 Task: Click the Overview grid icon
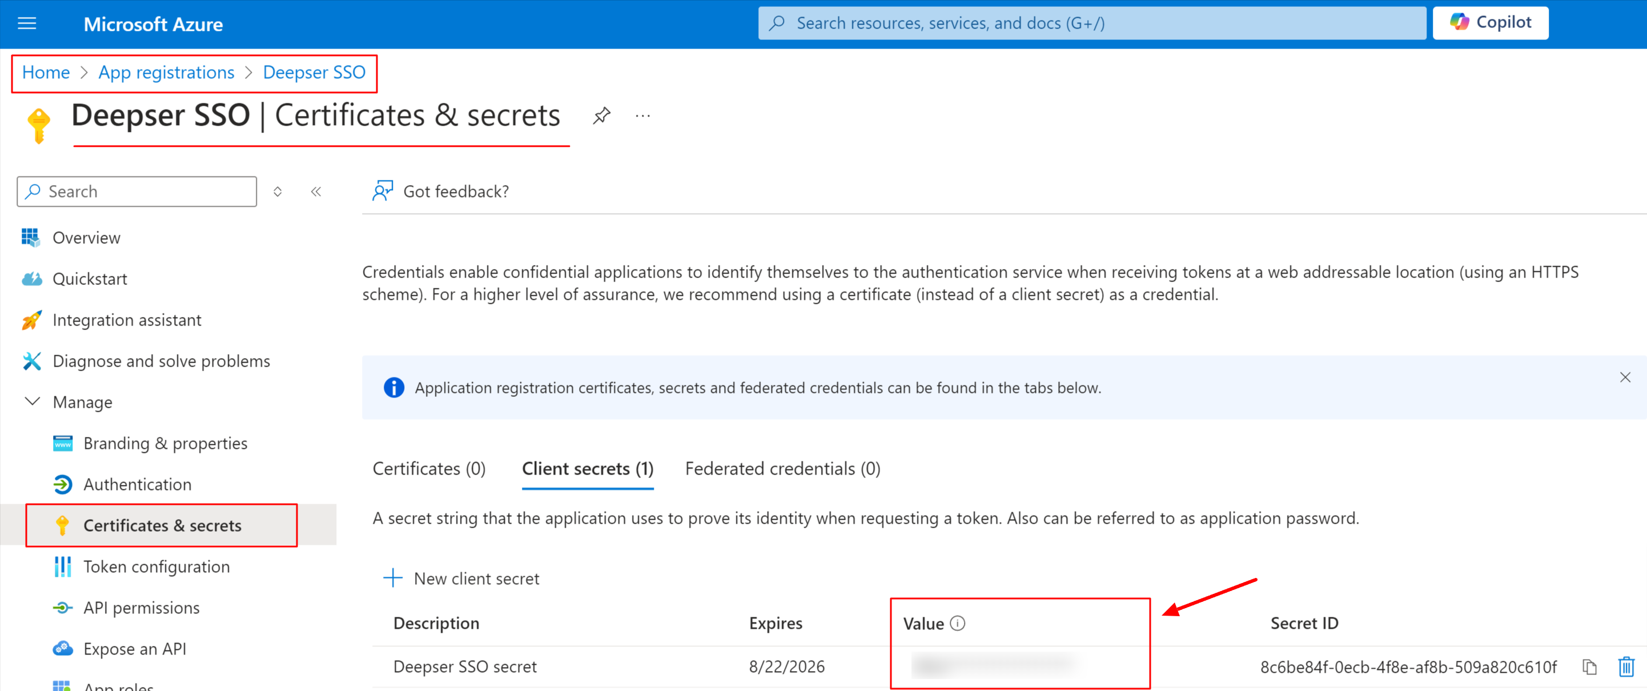pos(31,237)
